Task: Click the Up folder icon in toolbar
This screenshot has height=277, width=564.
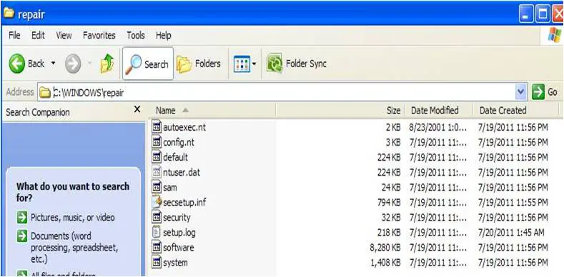Action: 107,64
